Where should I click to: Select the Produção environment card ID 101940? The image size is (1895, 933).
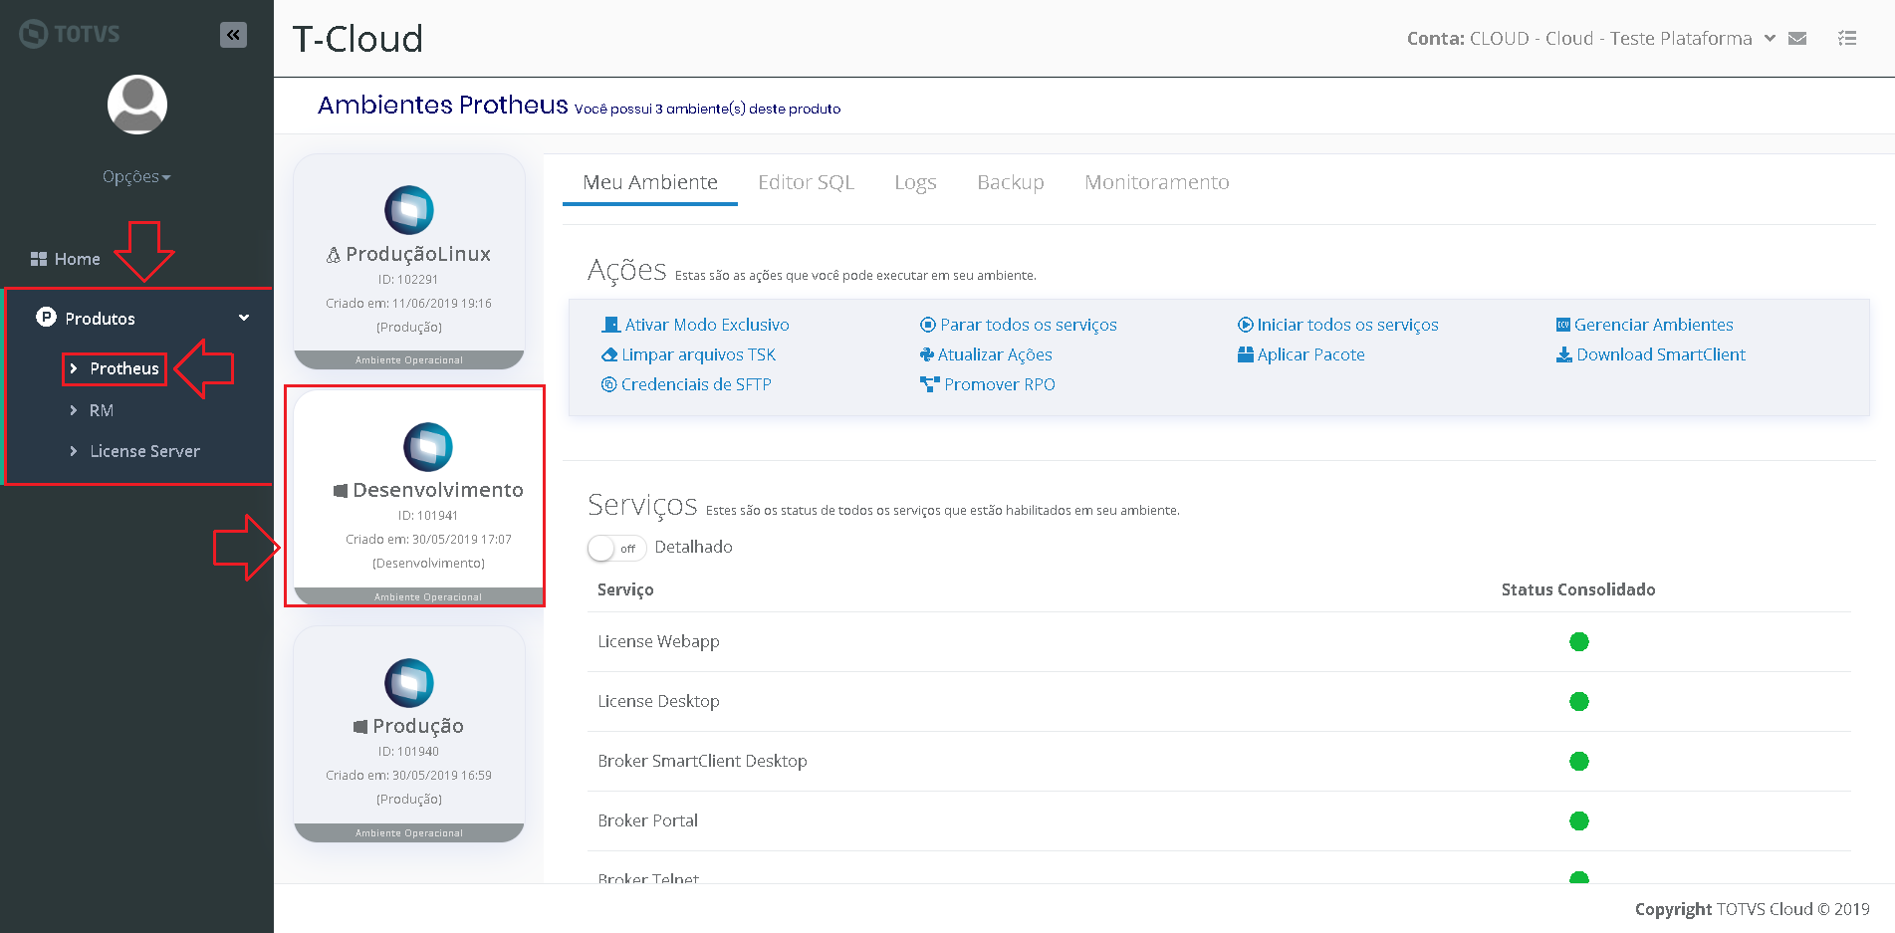(x=409, y=734)
